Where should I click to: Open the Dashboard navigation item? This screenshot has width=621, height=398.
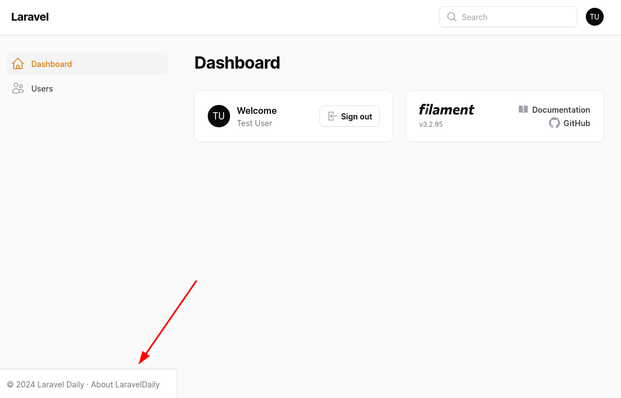(x=87, y=64)
